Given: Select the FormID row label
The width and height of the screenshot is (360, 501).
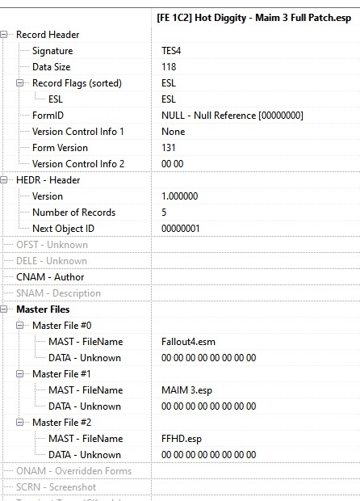Looking at the screenshot, I should [48, 116].
